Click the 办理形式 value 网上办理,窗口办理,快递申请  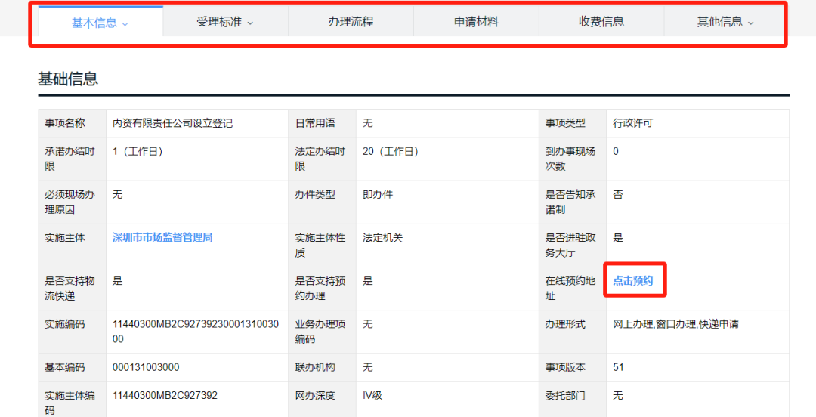675,324
